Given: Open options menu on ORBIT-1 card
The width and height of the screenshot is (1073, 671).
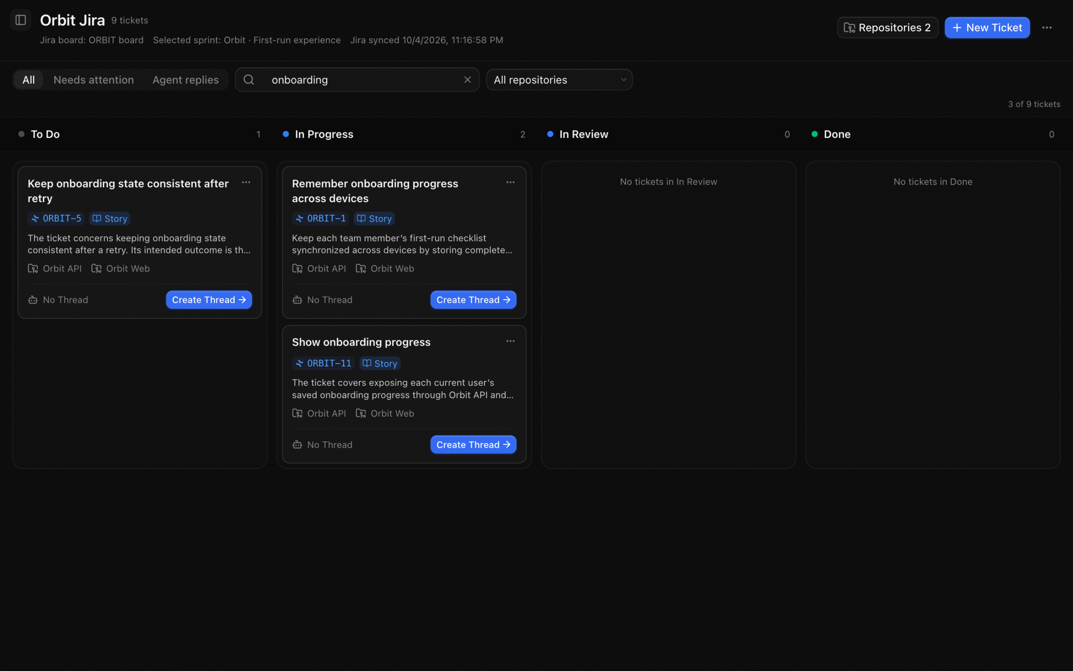Looking at the screenshot, I should (x=510, y=183).
